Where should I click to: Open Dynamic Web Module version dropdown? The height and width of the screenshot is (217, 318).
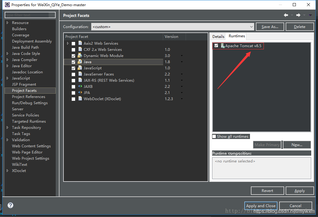(x=182, y=55)
